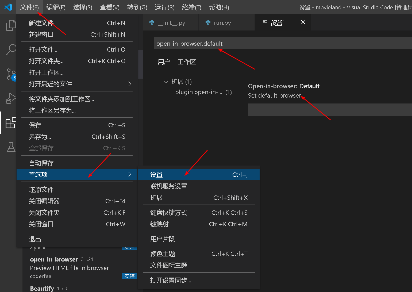This screenshot has width=412, height=292.
Task: Choose 将工作区另存为... entry
Action: pos(77,110)
